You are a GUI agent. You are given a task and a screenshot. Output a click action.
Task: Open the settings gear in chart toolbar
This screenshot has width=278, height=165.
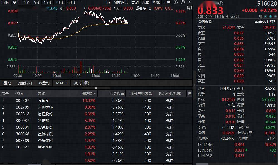176,2
